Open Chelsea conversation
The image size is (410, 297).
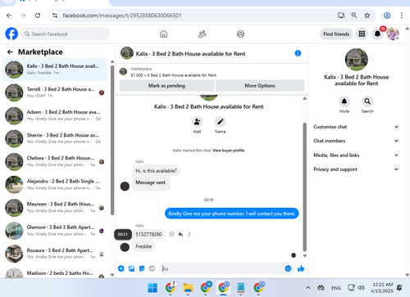click(55, 161)
